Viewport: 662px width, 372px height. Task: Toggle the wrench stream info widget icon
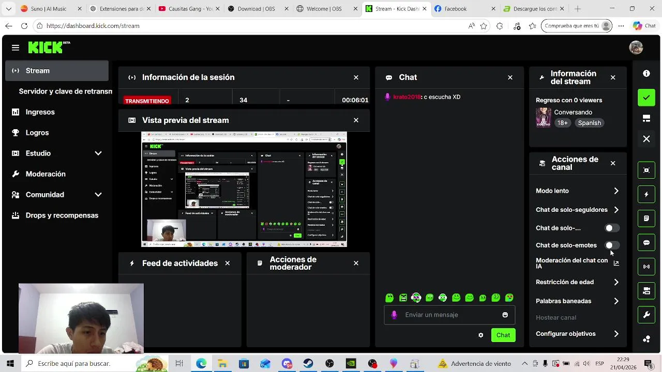pos(646,315)
